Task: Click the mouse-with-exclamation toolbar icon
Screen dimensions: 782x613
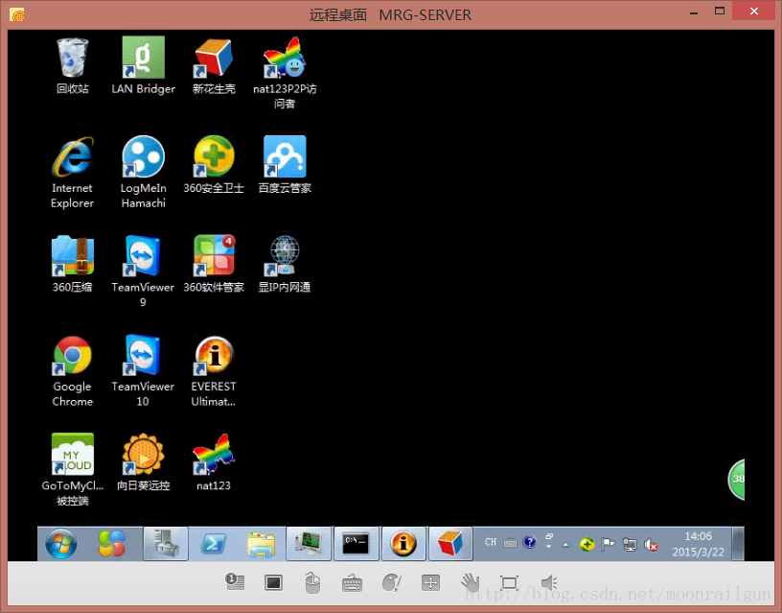Action: coord(392,582)
